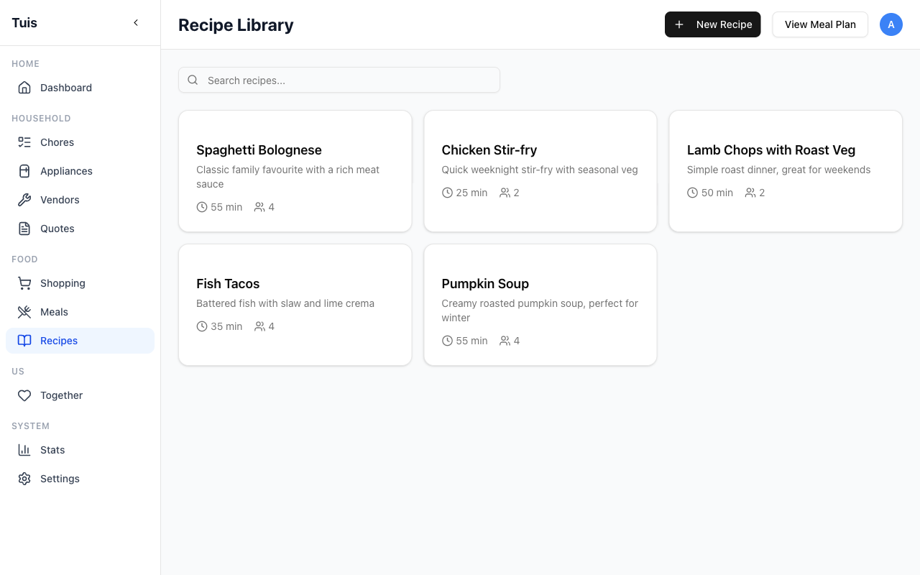Collapse the sidebar with the chevron
Screen dimensions: 920x575
pos(136,22)
